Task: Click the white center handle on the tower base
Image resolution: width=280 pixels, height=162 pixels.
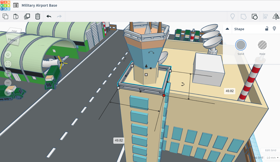Action: pyautogui.click(x=146, y=74)
